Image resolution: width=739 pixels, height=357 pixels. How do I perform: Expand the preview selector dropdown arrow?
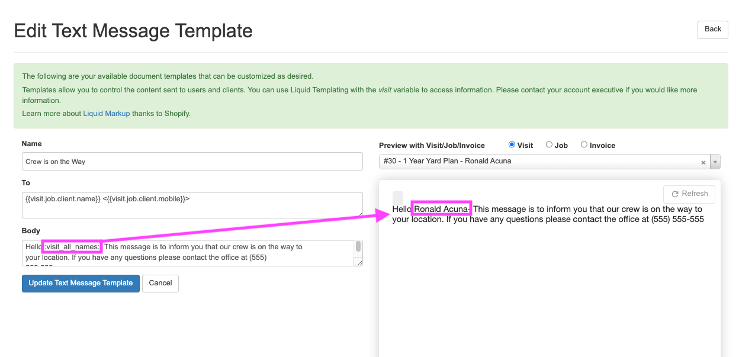715,162
